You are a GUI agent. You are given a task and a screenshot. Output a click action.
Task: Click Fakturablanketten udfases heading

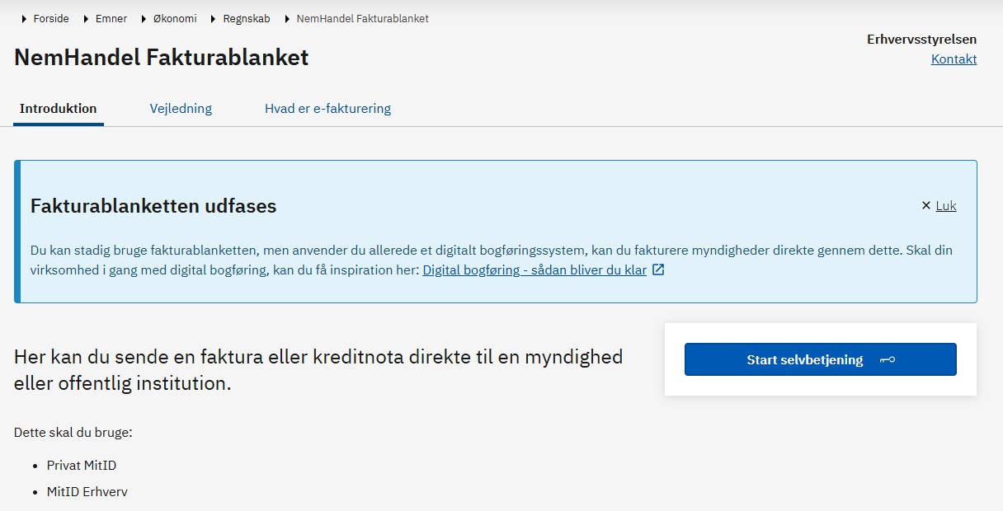[153, 206]
